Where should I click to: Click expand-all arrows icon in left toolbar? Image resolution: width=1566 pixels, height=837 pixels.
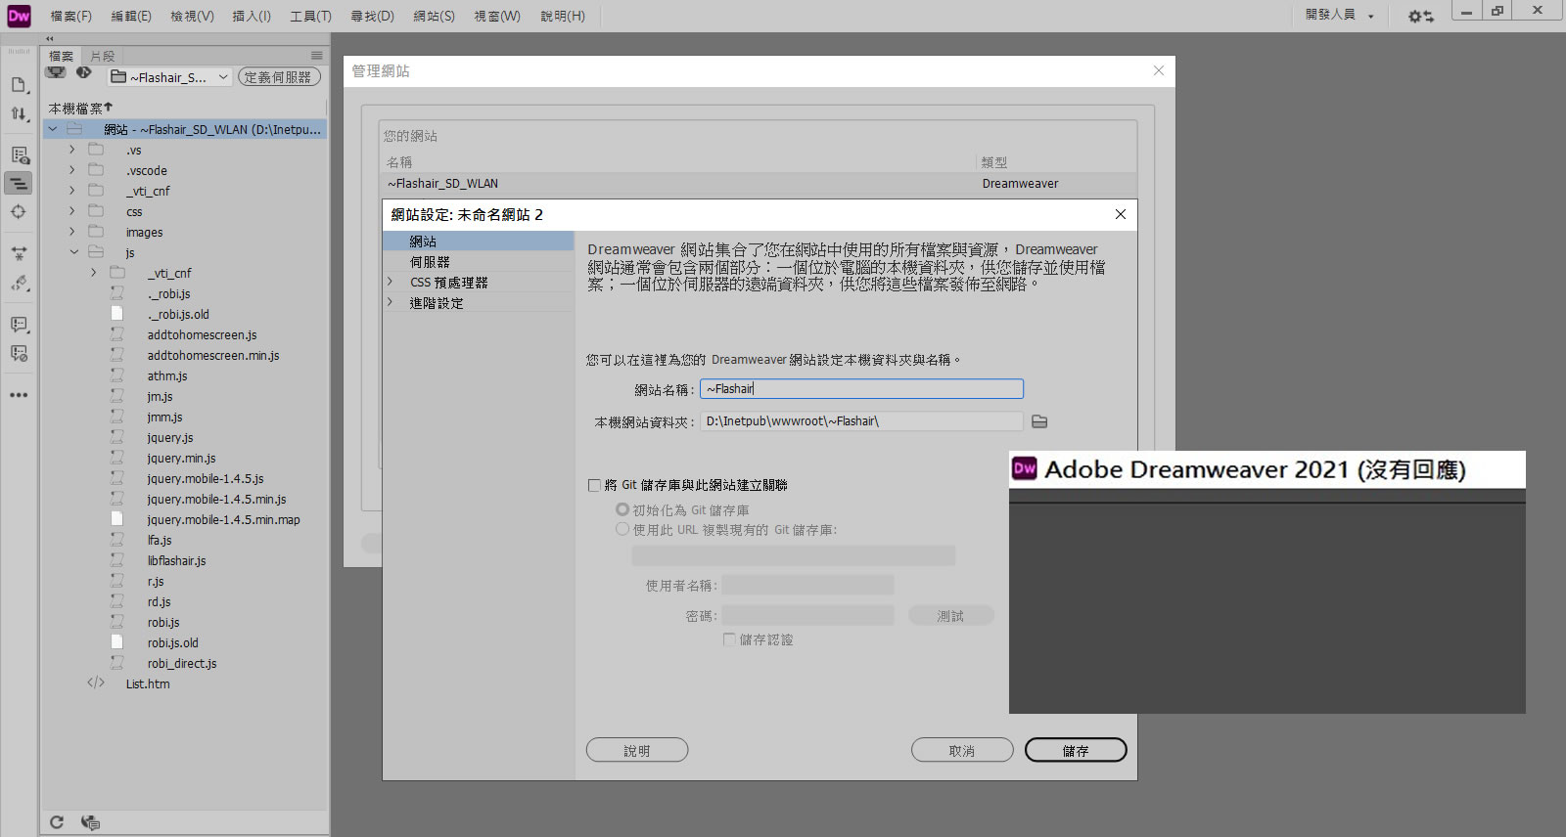(19, 253)
